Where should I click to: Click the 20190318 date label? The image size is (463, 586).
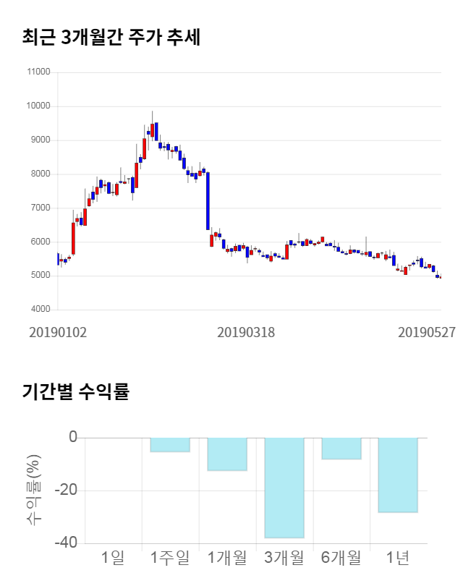click(x=246, y=332)
